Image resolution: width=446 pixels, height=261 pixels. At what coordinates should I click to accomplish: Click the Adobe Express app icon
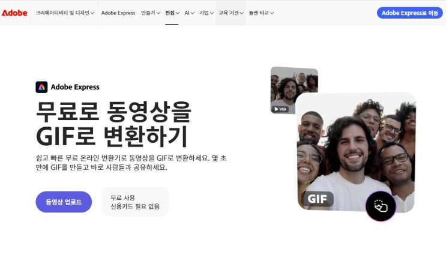41,87
